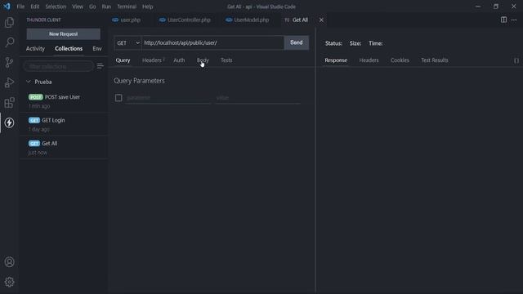523x294 pixels.
Task: Select the Response tab
Action: (336, 60)
